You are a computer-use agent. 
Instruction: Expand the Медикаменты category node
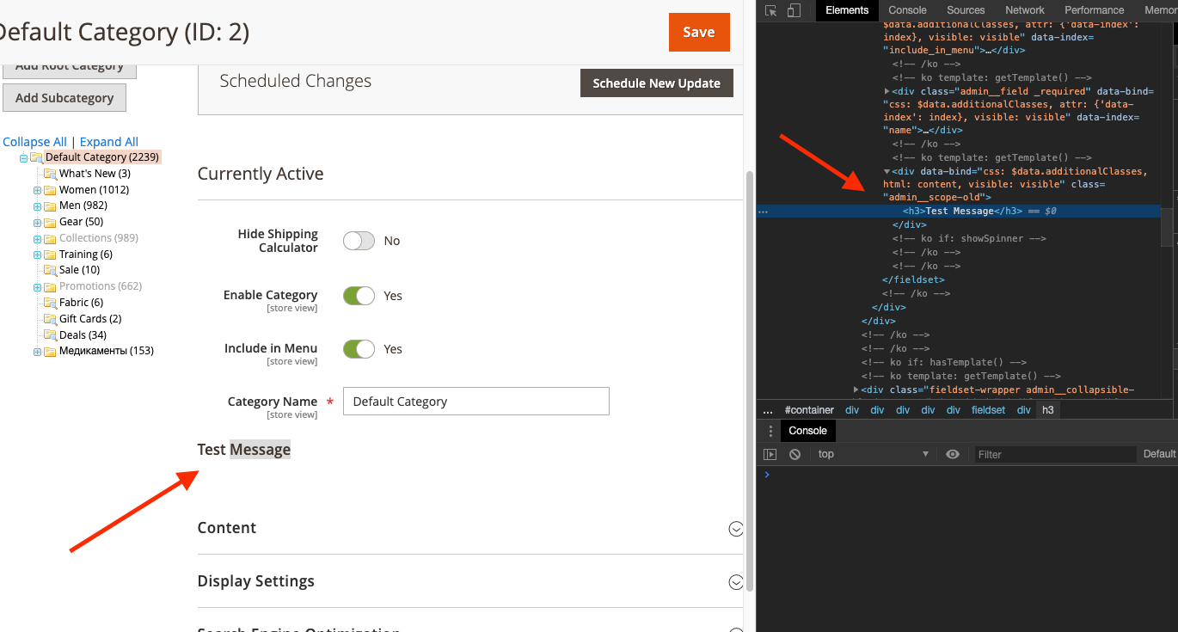[x=37, y=352]
